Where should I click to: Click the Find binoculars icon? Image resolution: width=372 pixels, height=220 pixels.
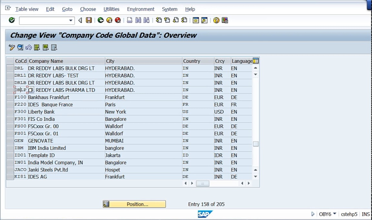pos(138,20)
